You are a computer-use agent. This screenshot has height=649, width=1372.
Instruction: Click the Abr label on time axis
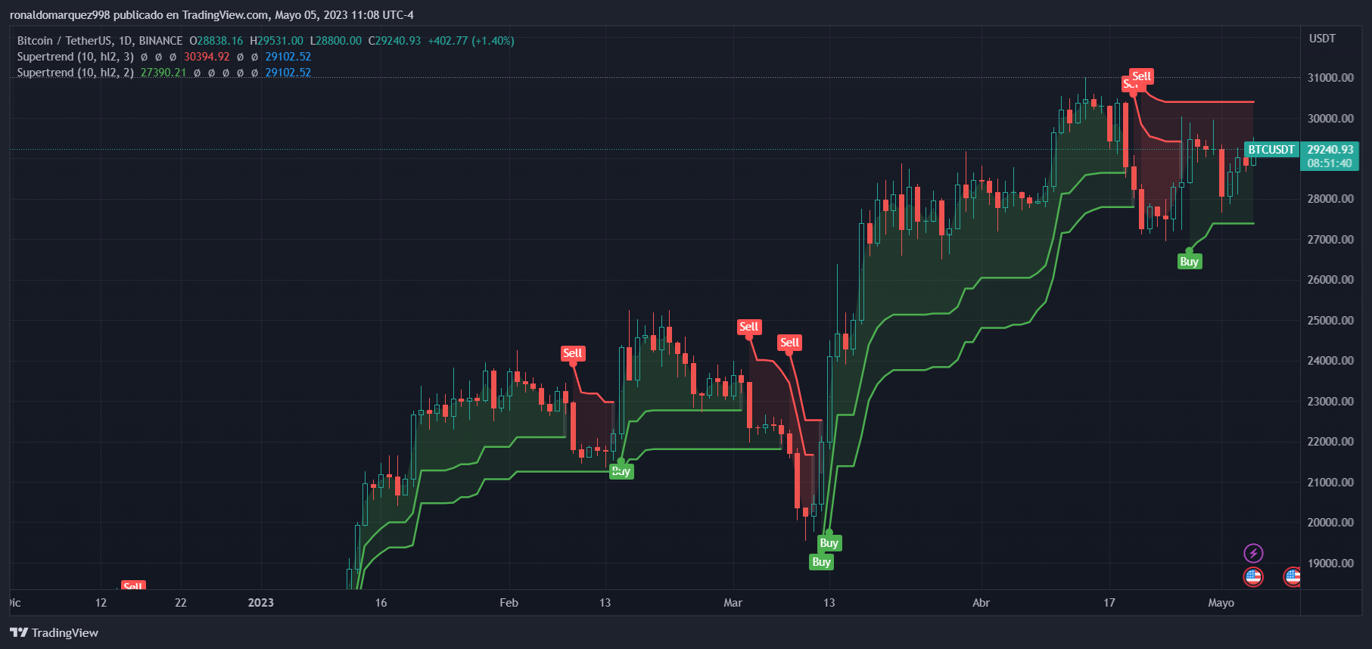click(981, 603)
